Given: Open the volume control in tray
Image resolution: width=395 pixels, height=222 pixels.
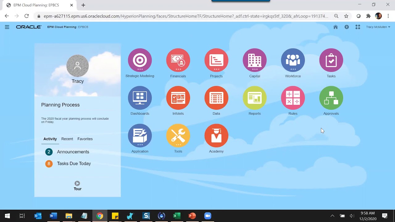Looking at the screenshot, I should 352,216.
